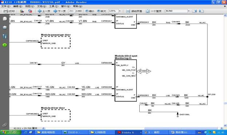Image resolution: width=227 pixels, height=135 pixels.
Task: Open the 文件 (File) menu
Action: click(x=6, y=6)
